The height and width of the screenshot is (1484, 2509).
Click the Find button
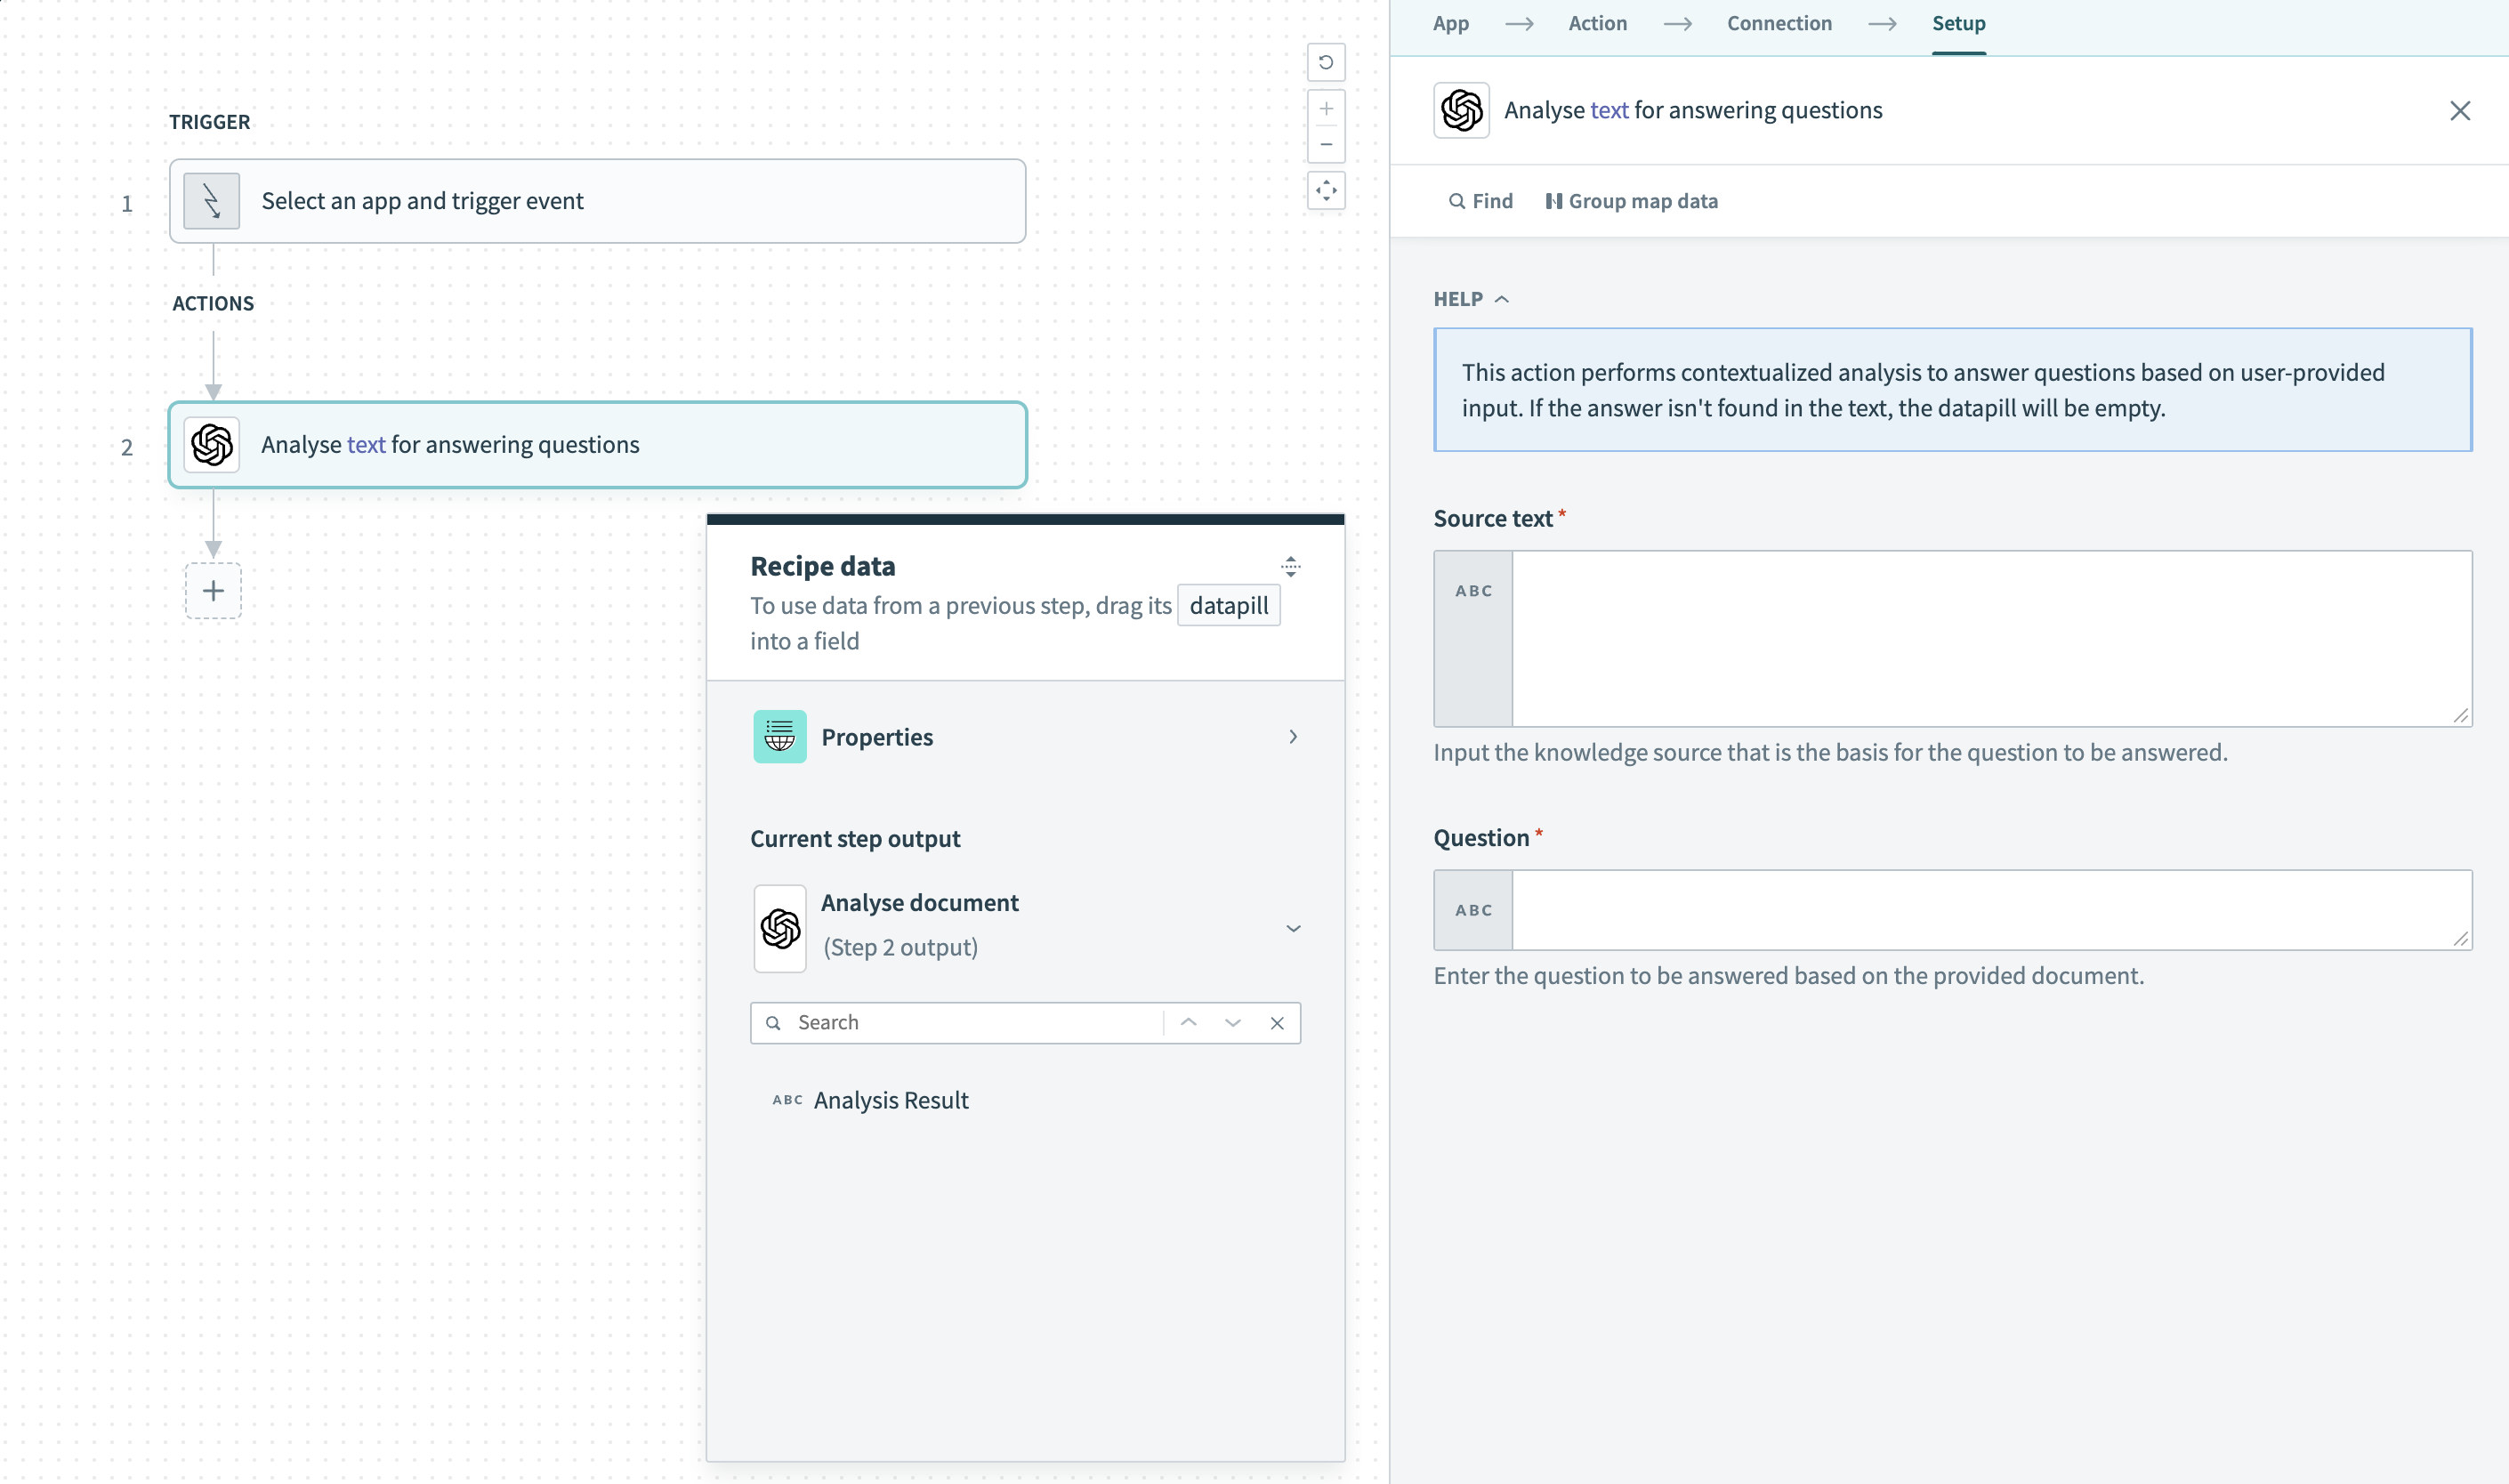point(1481,201)
